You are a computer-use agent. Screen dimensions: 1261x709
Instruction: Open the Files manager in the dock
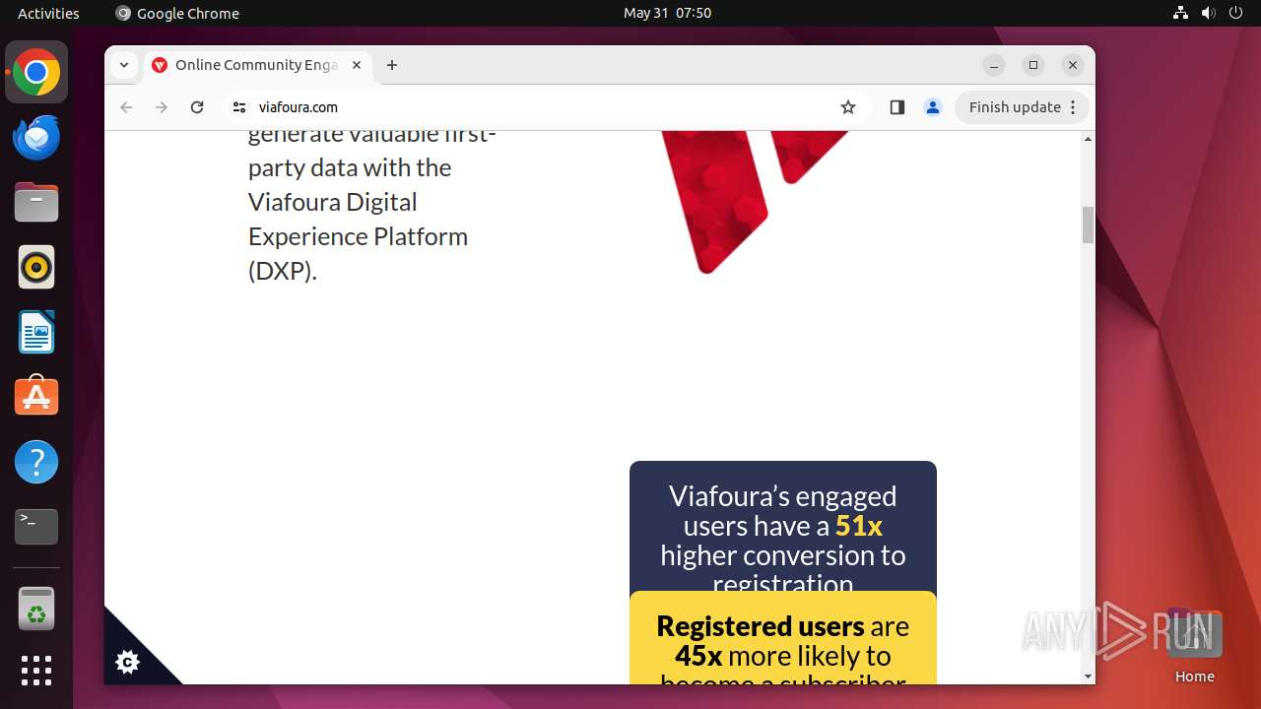[x=36, y=202]
